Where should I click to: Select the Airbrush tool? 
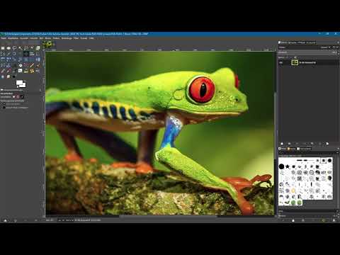8,71
